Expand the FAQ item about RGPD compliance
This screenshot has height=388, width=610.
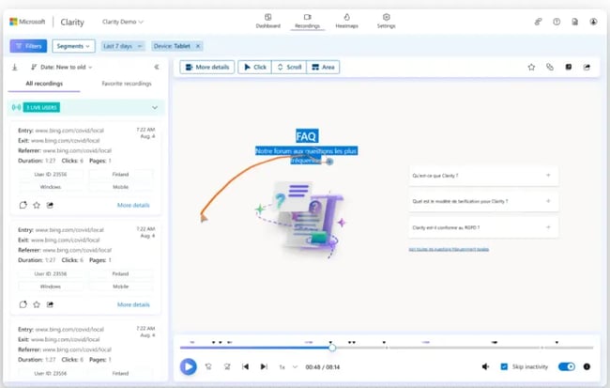coord(483,227)
